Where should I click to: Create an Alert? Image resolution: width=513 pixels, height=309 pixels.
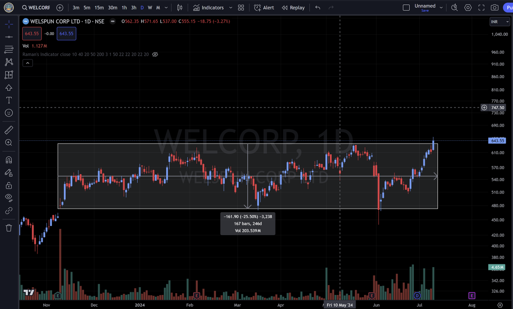[x=264, y=8]
